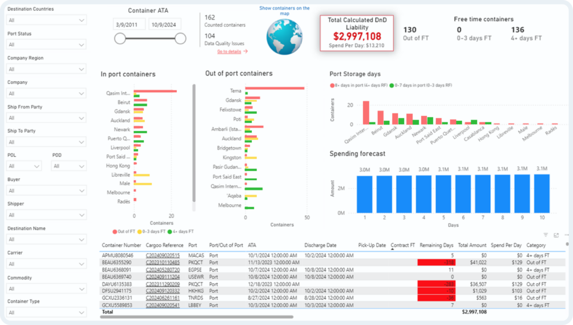Click the filter icon above the table
573x325 pixels.
click(546, 235)
